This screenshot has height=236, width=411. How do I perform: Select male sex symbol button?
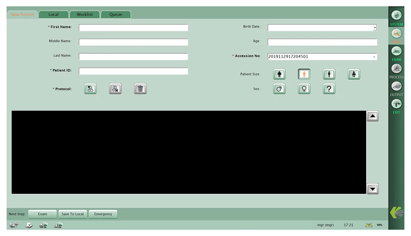(x=279, y=89)
